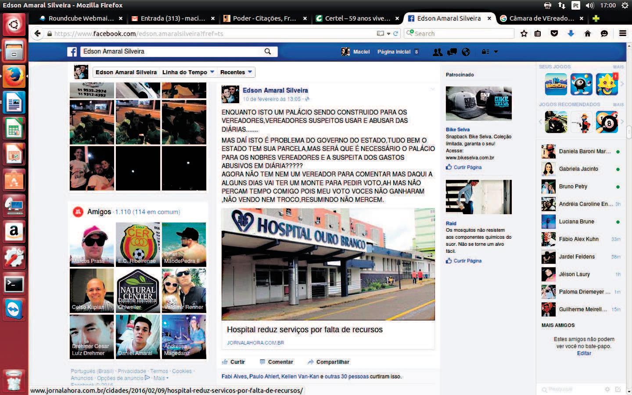Open the Terminal from the launcher

click(14, 284)
